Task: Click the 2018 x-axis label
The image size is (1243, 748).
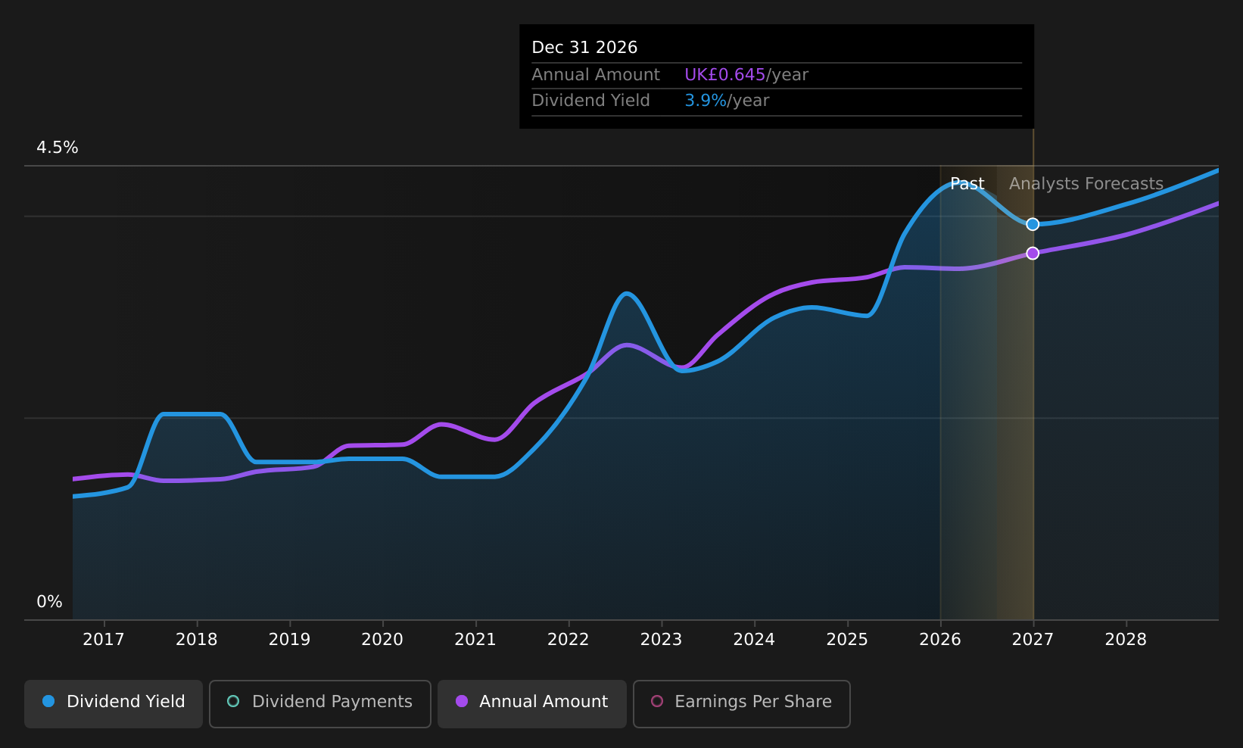Action: (197, 640)
